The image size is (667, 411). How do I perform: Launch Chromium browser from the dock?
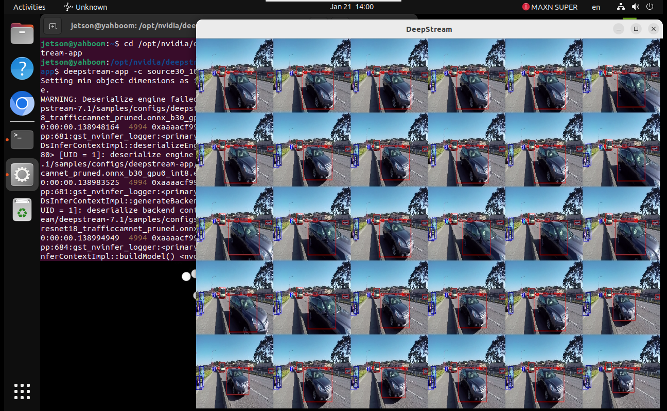tap(22, 104)
